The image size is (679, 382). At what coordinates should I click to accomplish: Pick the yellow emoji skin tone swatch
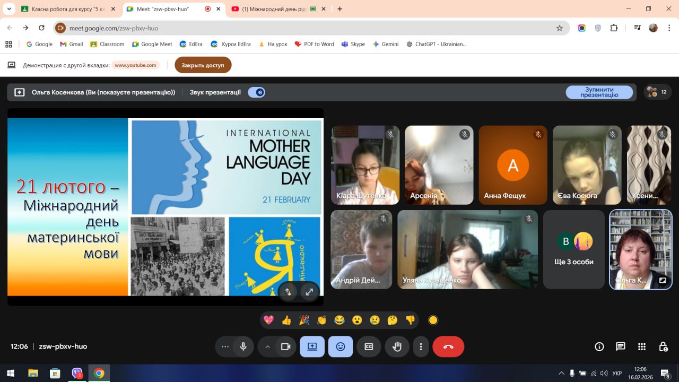click(433, 320)
